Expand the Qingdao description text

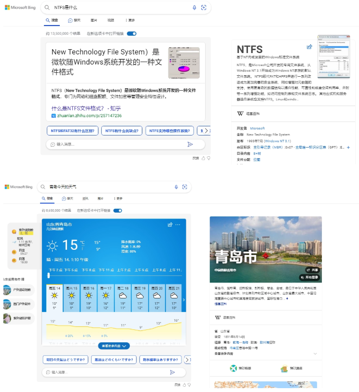[287, 298]
